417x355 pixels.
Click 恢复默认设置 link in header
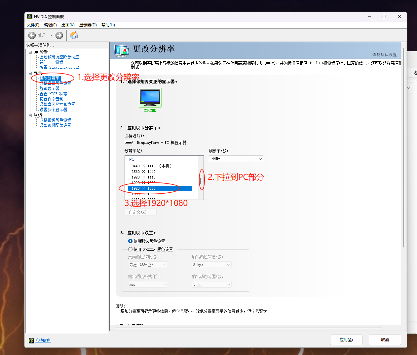point(384,55)
